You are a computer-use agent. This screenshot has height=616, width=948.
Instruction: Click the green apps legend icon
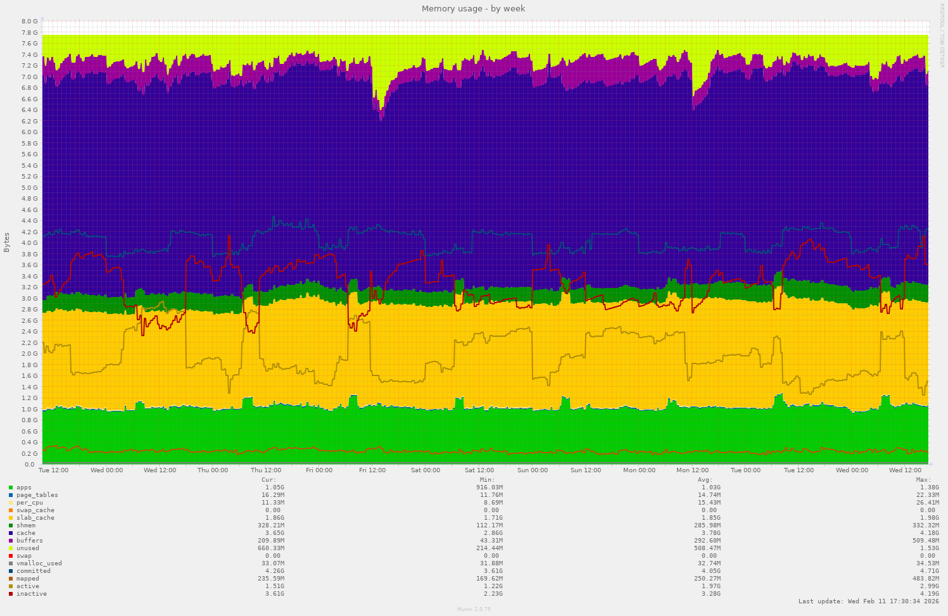click(10, 487)
